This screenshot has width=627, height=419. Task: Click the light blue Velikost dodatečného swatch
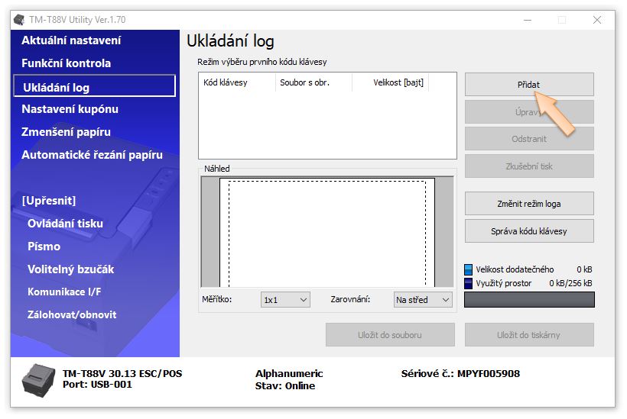468,269
